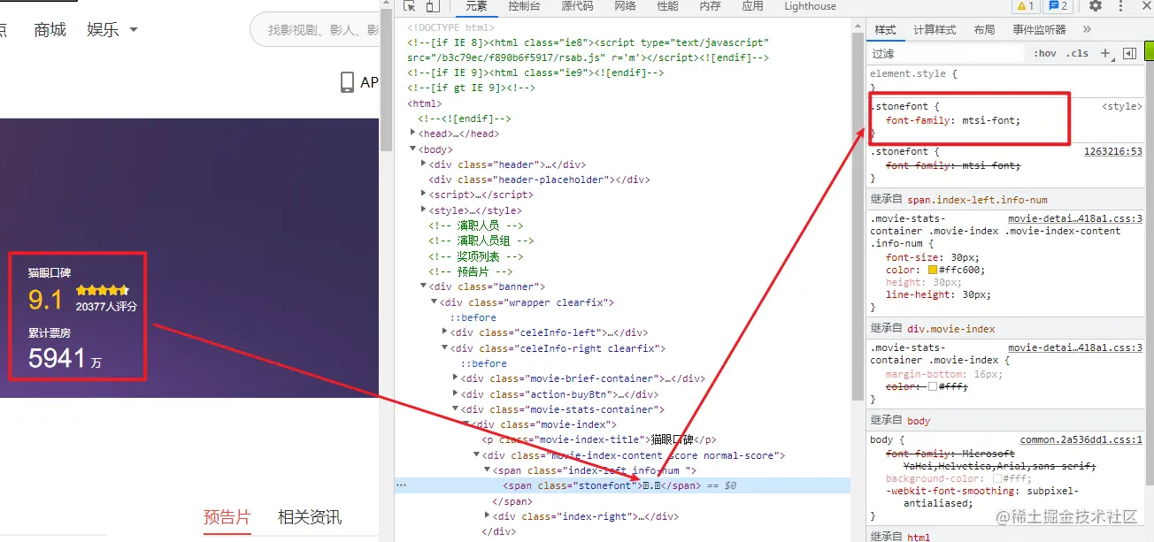Toggle the :hov element state button

[x=1045, y=54]
